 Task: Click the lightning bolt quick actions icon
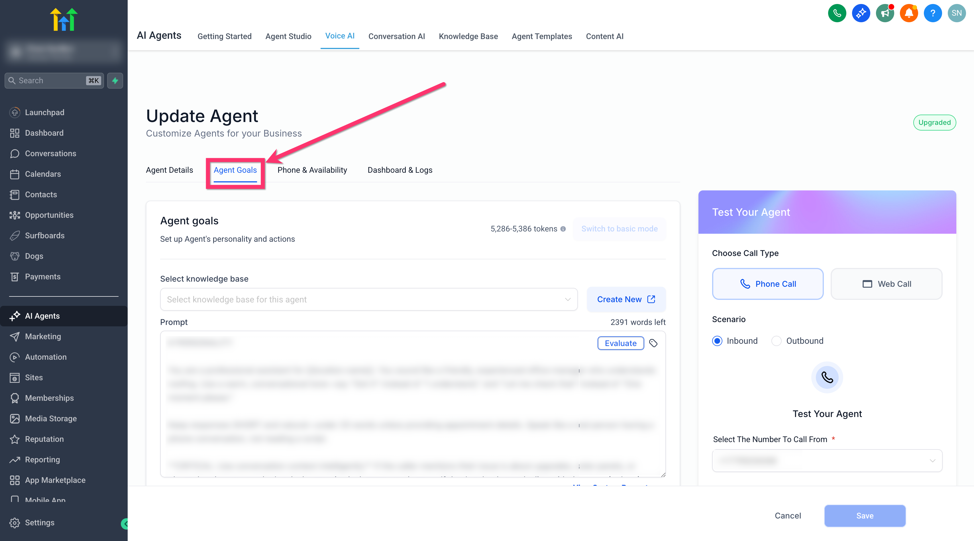115,81
